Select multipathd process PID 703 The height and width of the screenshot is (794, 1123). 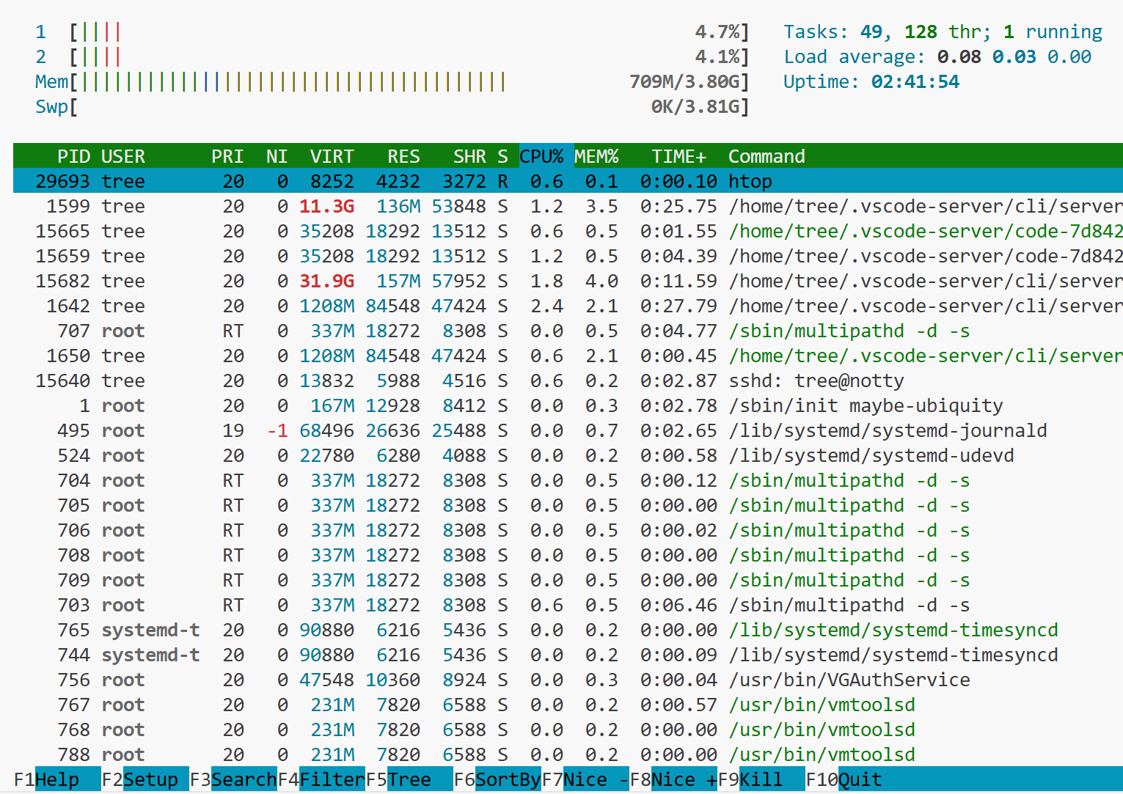pos(568,605)
